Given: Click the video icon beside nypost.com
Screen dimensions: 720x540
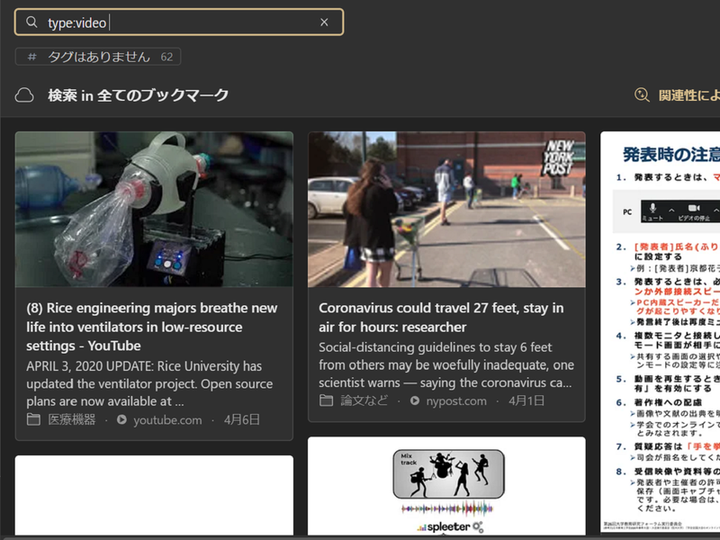Looking at the screenshot, I should pos(415,400).
